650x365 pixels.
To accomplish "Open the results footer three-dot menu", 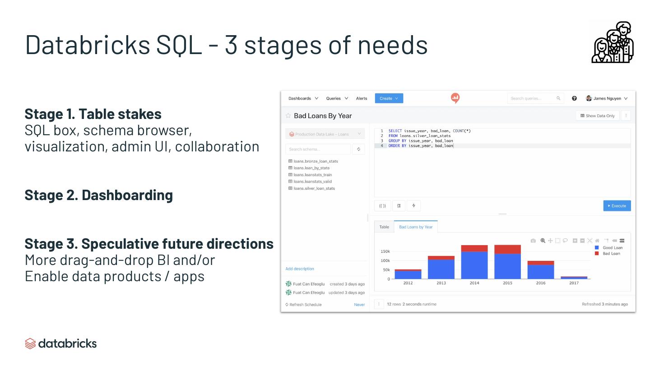I will tap(379, 304).
